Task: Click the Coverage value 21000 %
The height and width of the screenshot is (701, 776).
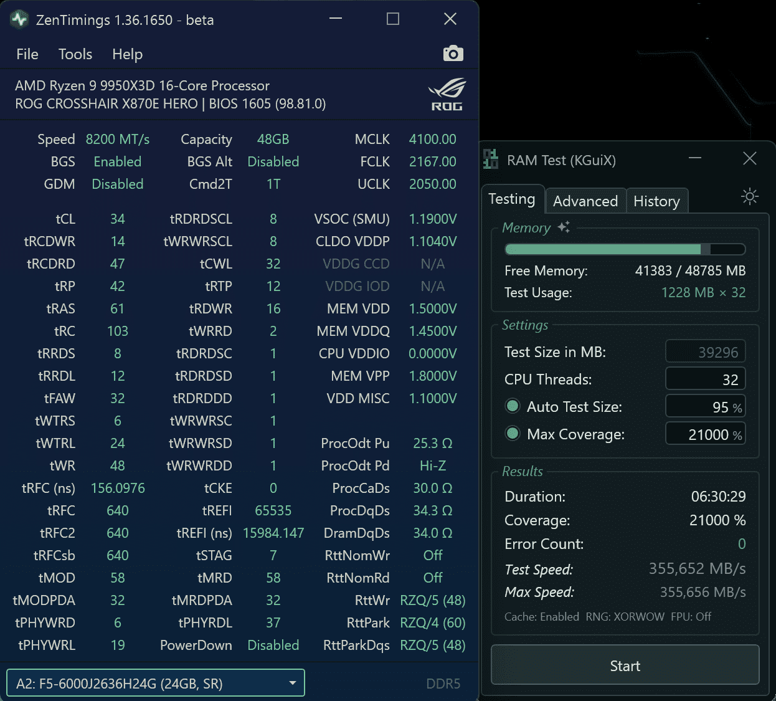Action: pyautogui.click(x=717, y=520)
